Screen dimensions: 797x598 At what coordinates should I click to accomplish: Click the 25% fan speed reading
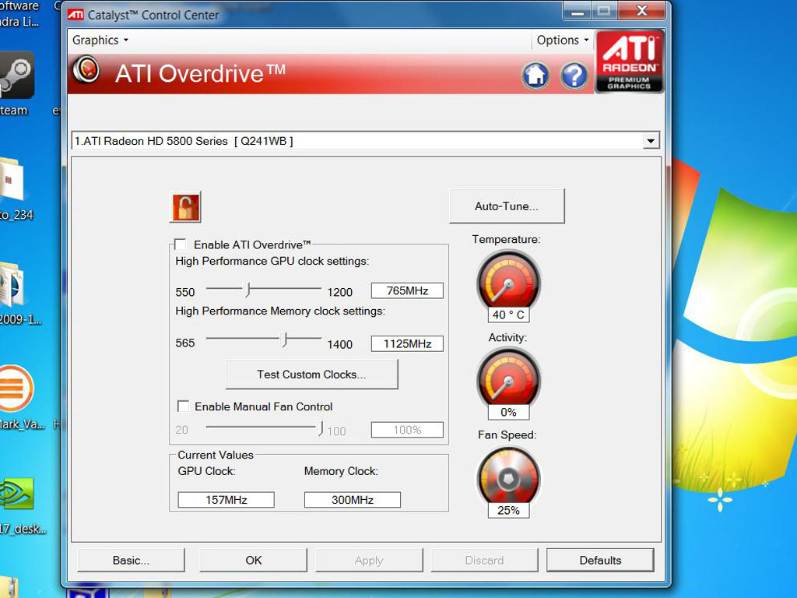508,511
